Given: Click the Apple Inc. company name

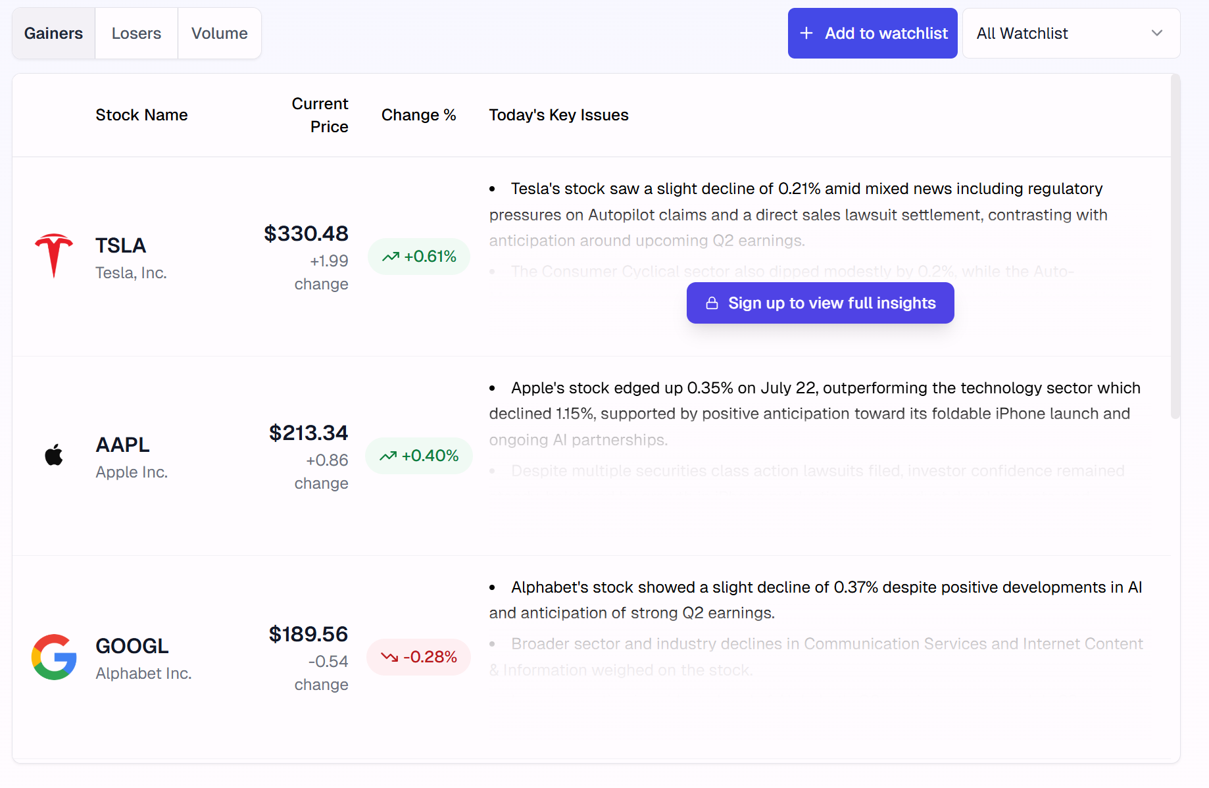Looking at the screenshot, I should [x=132, y=472].
